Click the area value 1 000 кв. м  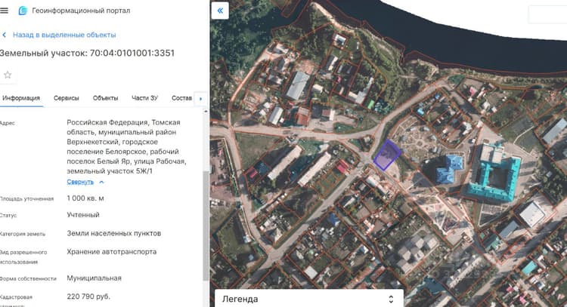(x=85, y=198)
